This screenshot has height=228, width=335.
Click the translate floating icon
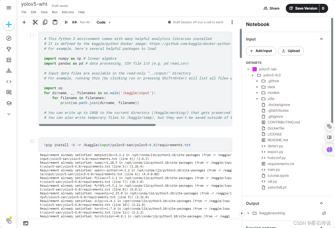[x=329, y=126]
